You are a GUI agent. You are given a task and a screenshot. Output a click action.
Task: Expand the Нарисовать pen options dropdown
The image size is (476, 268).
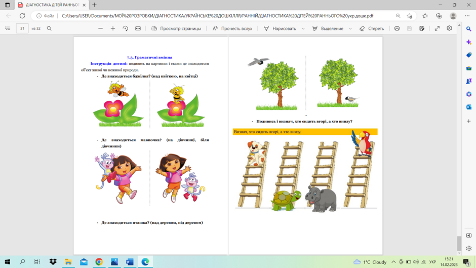click(303, 28)
